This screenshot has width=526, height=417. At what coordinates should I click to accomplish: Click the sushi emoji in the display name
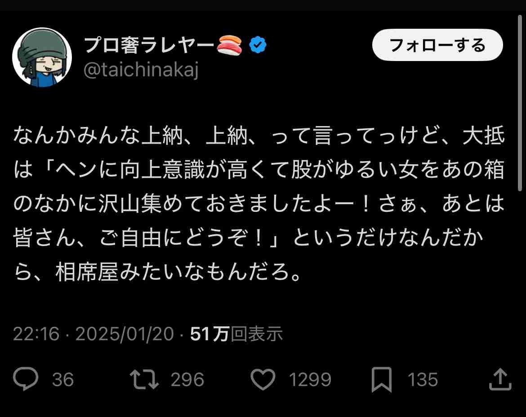230,45
